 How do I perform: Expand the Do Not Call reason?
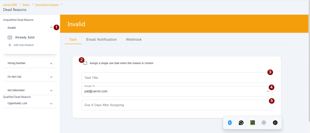point(51,77)
